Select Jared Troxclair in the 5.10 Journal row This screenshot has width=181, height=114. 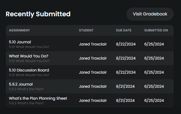coord(93,44)
